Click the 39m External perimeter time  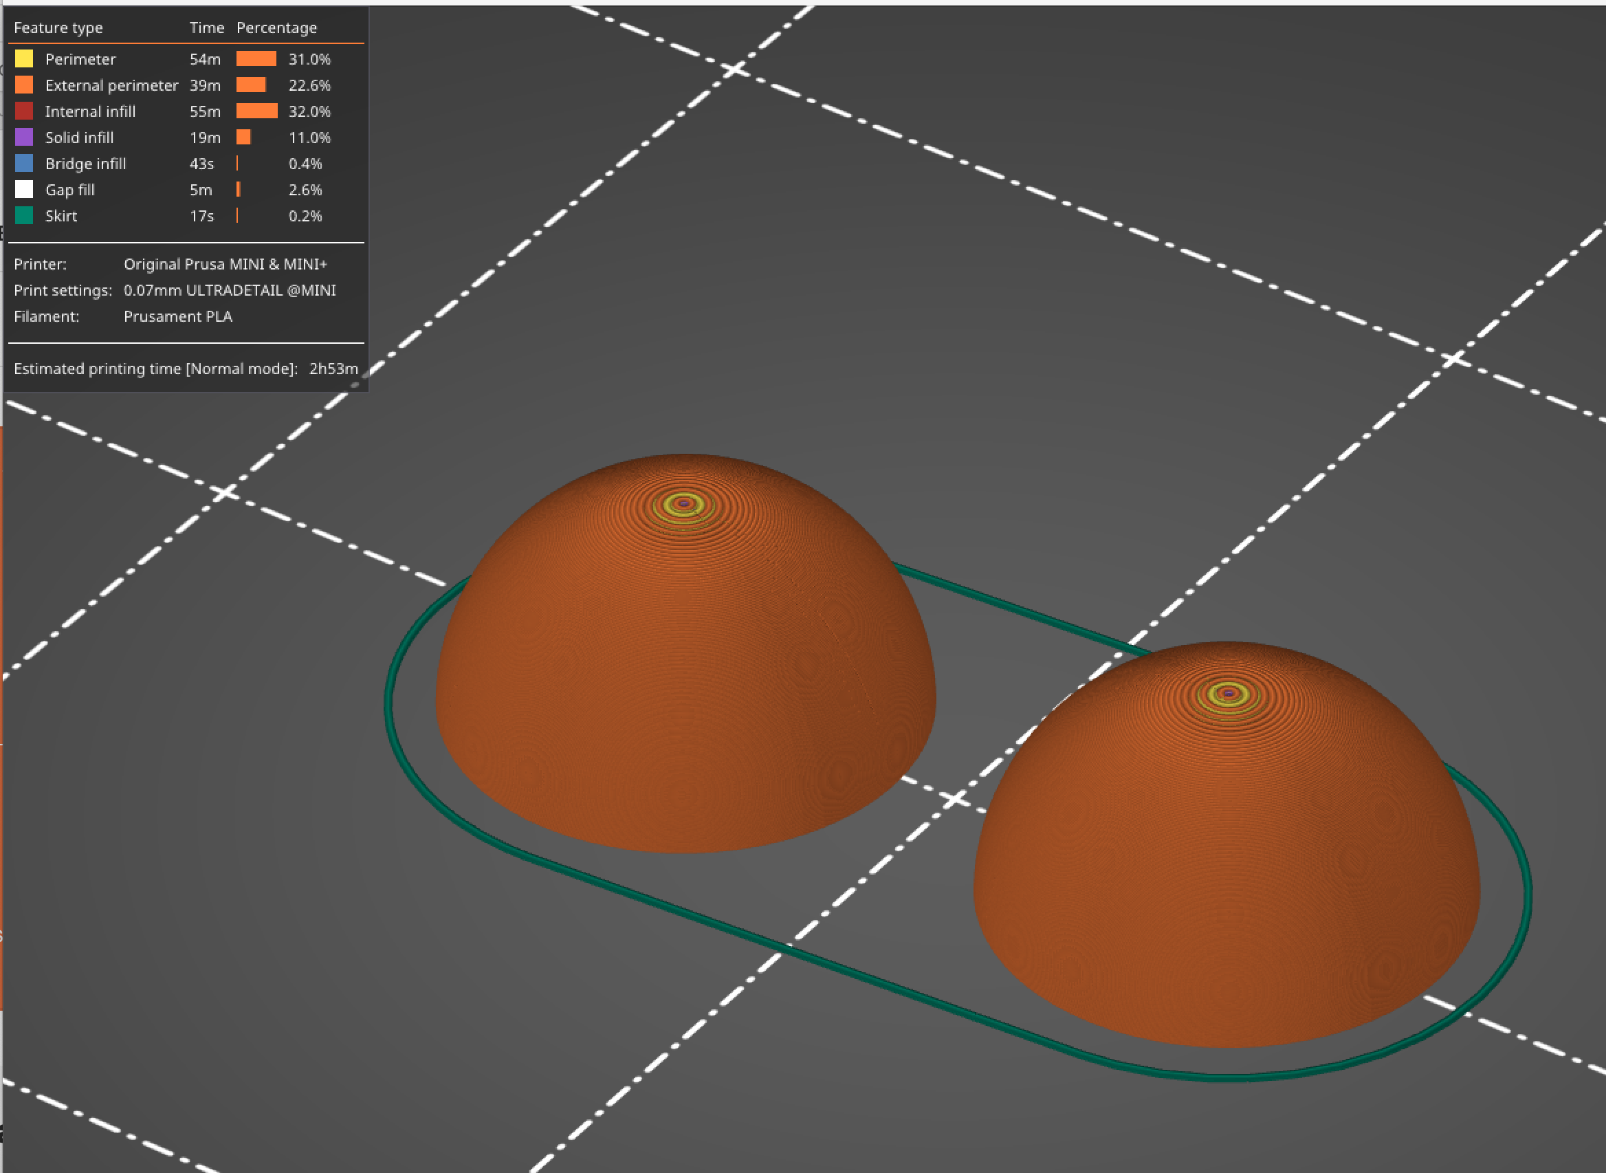tap(205, 85)
